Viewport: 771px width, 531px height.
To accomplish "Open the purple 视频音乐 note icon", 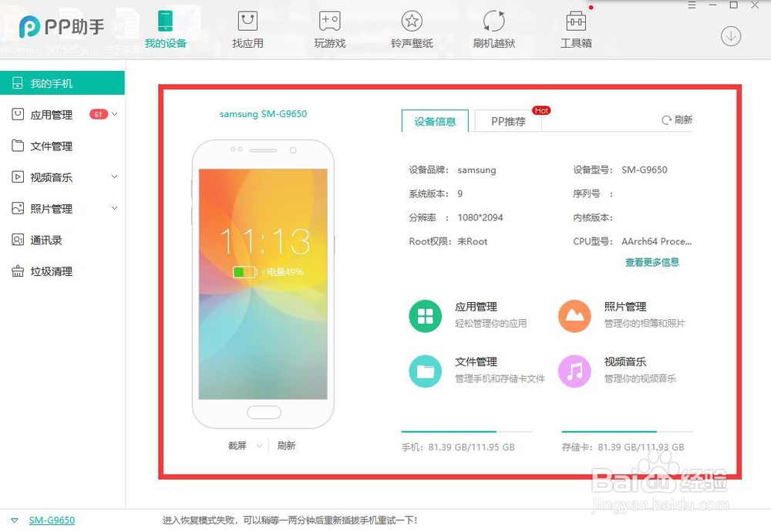I will click(574, 371).
